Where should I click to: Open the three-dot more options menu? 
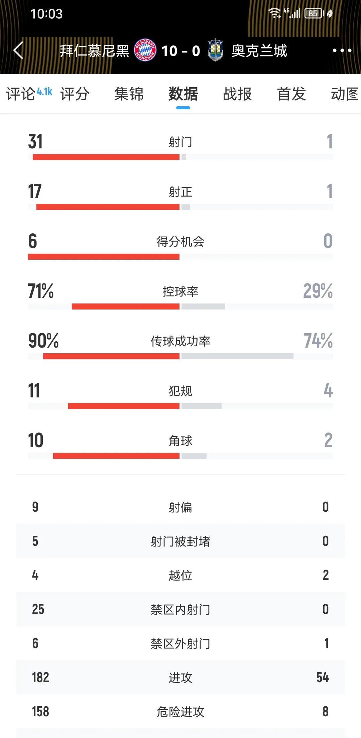click(x=342, y=51)
